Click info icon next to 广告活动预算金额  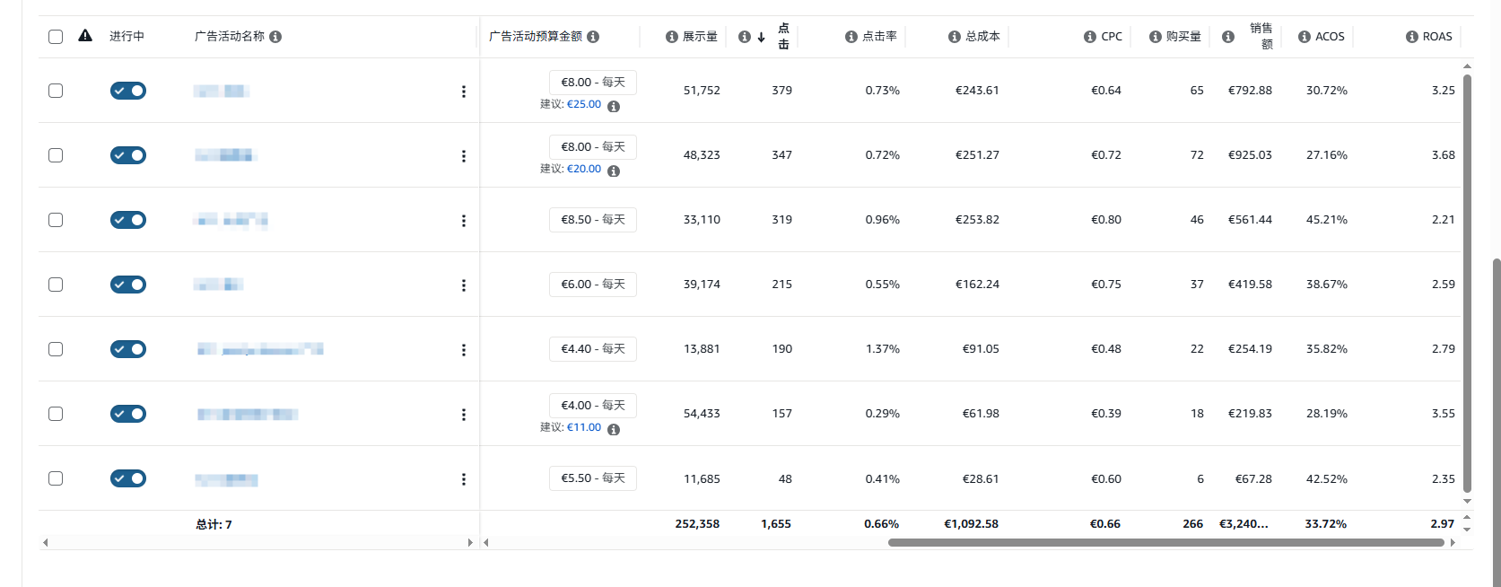(593, 37)
